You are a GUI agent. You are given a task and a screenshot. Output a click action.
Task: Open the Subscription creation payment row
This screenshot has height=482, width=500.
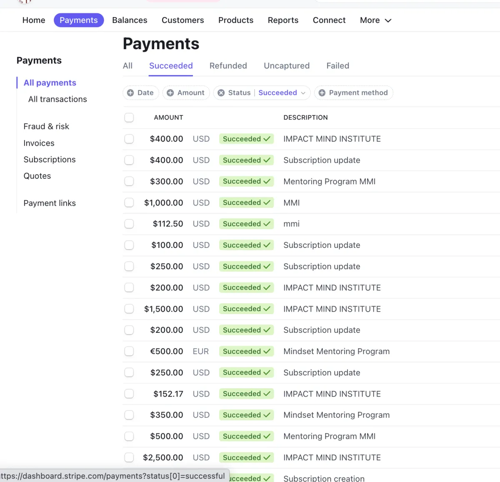[x=311, y=476]
